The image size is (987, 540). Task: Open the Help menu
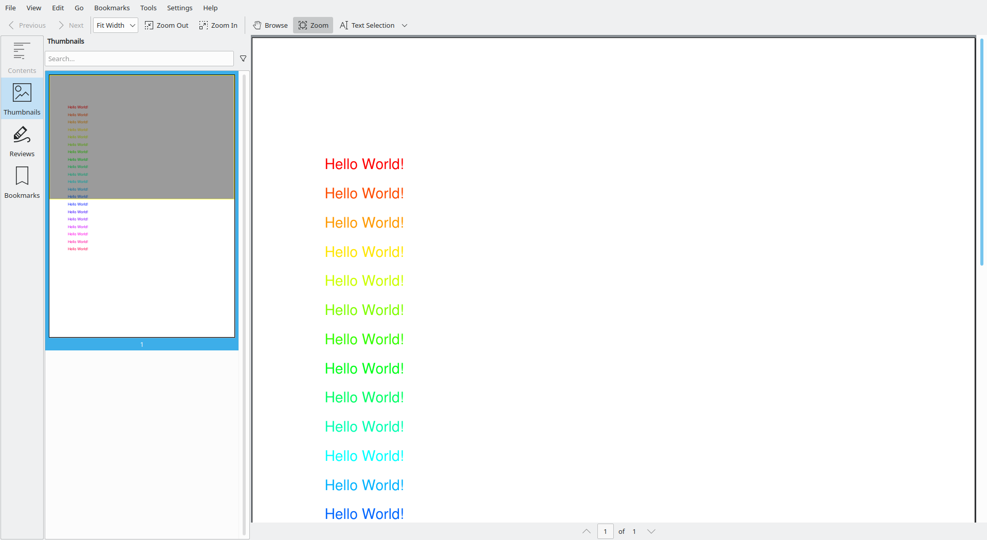point(210,8)
